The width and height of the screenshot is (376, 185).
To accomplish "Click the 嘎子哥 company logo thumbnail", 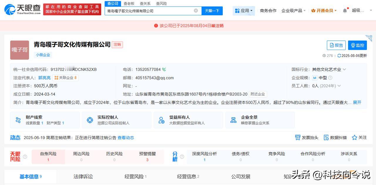I will click(20, 50).
